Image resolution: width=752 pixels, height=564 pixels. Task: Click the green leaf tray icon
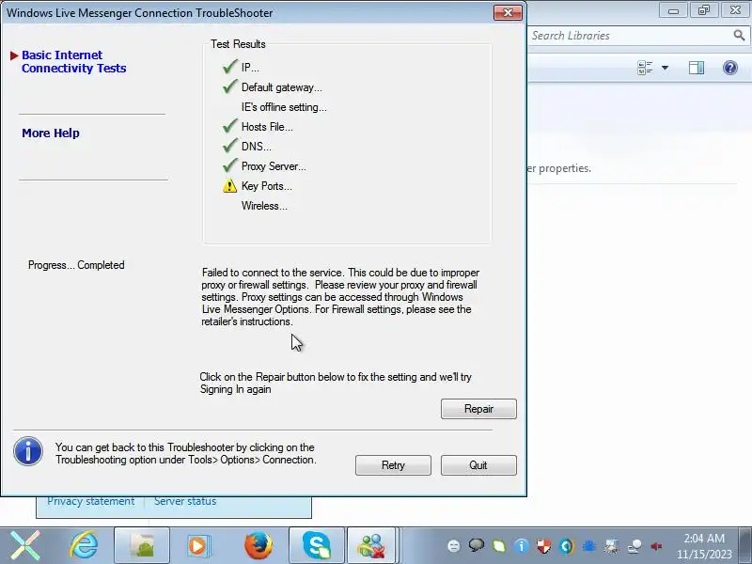tap(499, 546)
